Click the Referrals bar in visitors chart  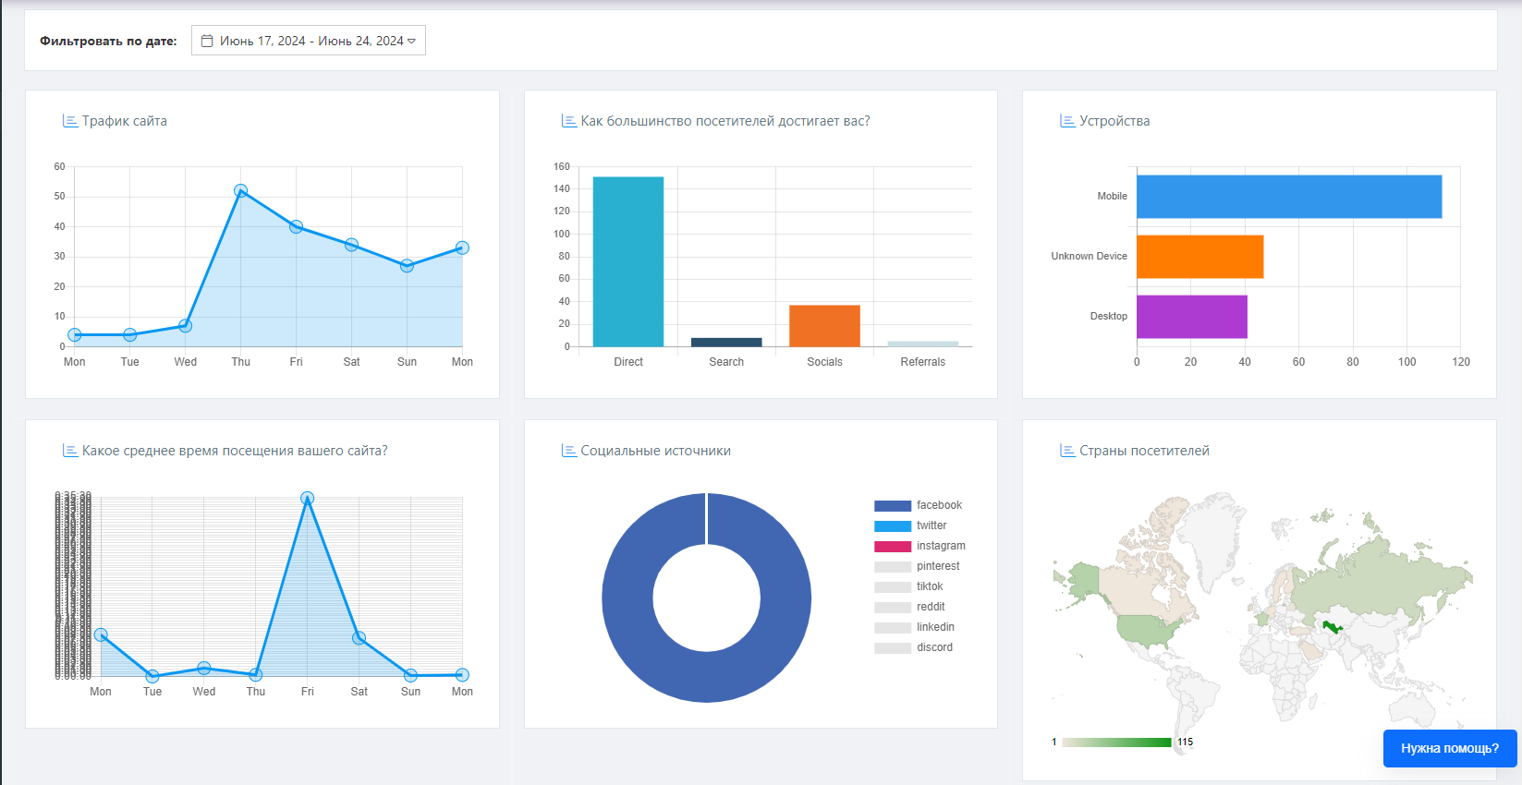923,344
